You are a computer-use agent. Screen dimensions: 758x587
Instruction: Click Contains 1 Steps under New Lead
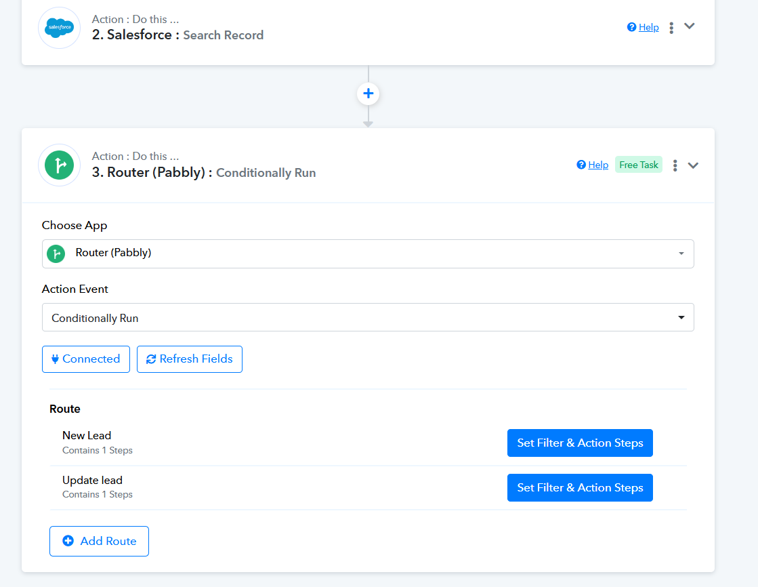(97, 451)
